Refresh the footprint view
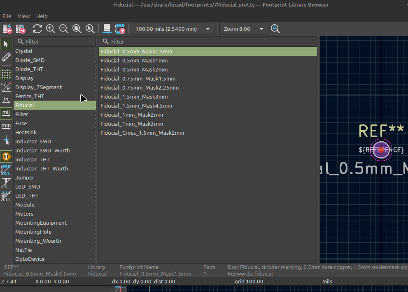Image resolution: width=408 pixels, height=292 pixels. (37, 29)
